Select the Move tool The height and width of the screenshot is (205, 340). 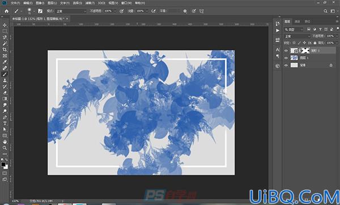pos(5,25)
